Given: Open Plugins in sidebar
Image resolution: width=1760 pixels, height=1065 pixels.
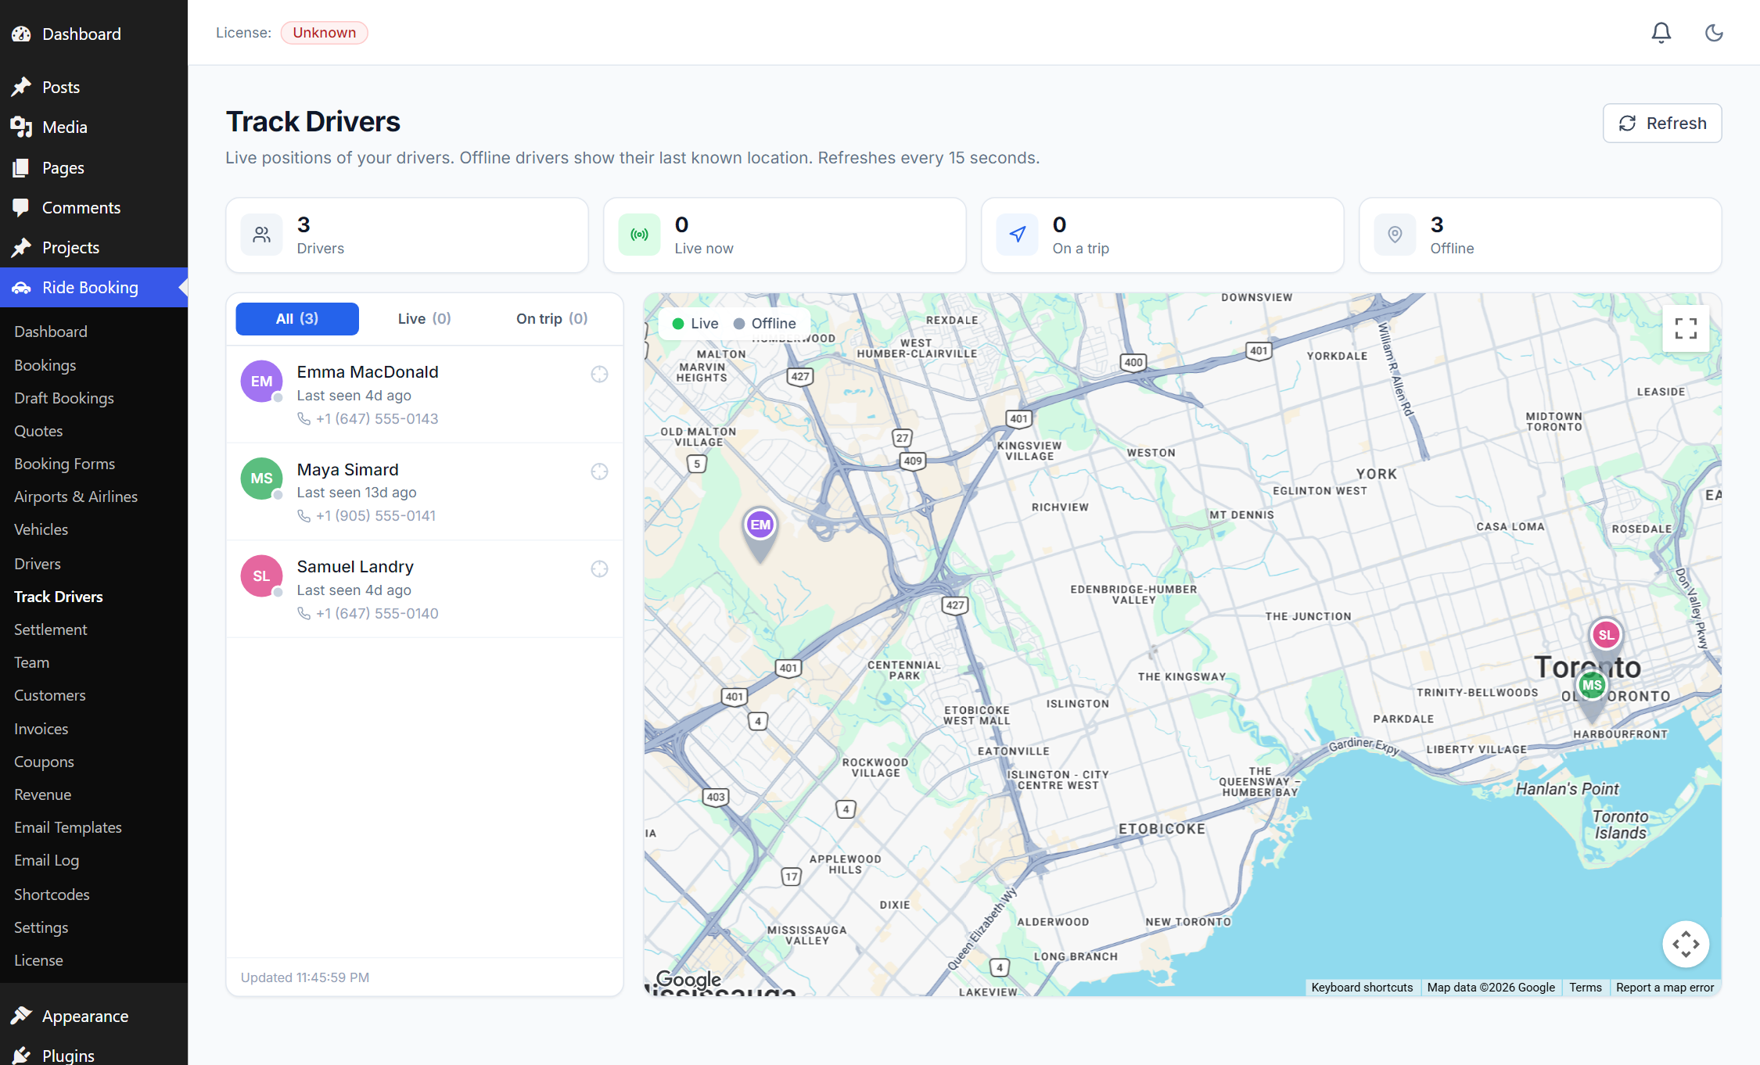Looking at the screenshot, I should pyautogui.click(x=94, y=1056).
